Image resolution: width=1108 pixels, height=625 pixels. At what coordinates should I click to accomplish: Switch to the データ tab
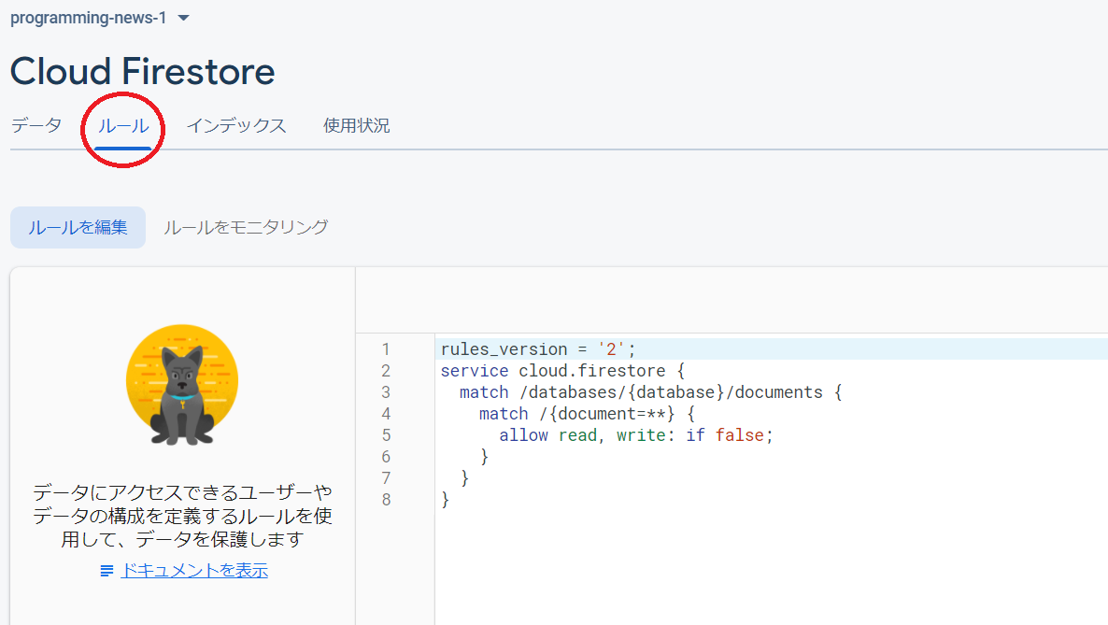(x=36, y=126)
